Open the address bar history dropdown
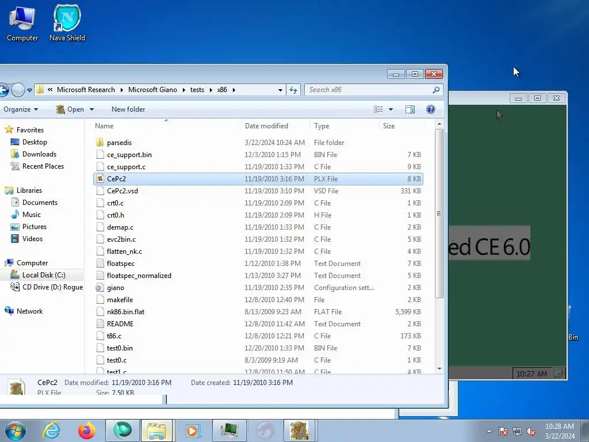This screenshot has width=589, height=442. [280, 90]
